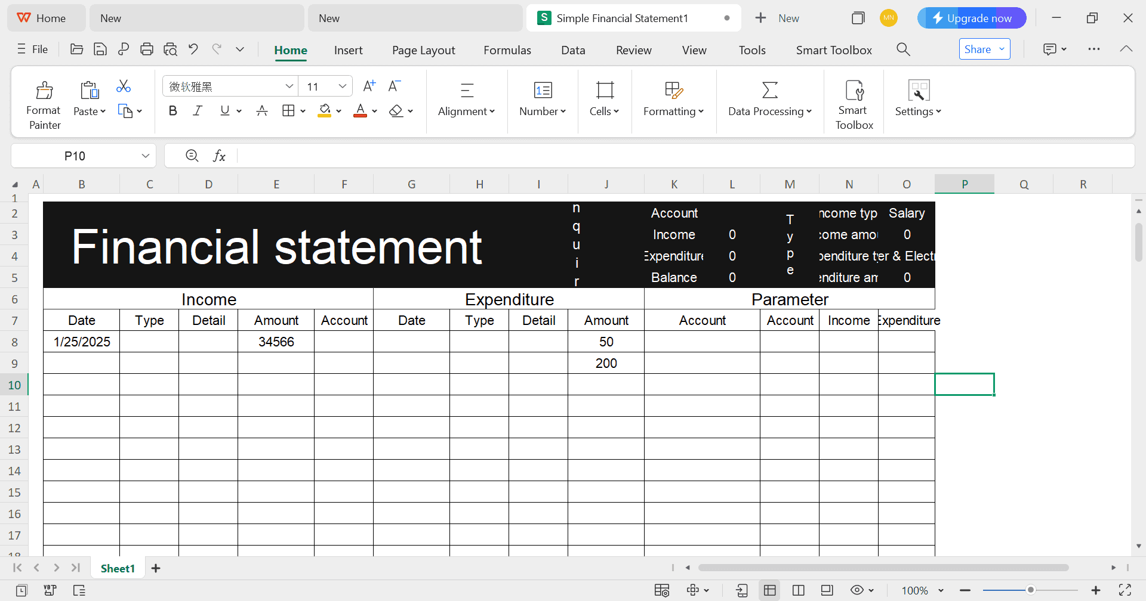Image resolution: width=1146 pixels, height=601 pixels.
Task: Switch to Page Break Preview view
Action: [827, 590]
